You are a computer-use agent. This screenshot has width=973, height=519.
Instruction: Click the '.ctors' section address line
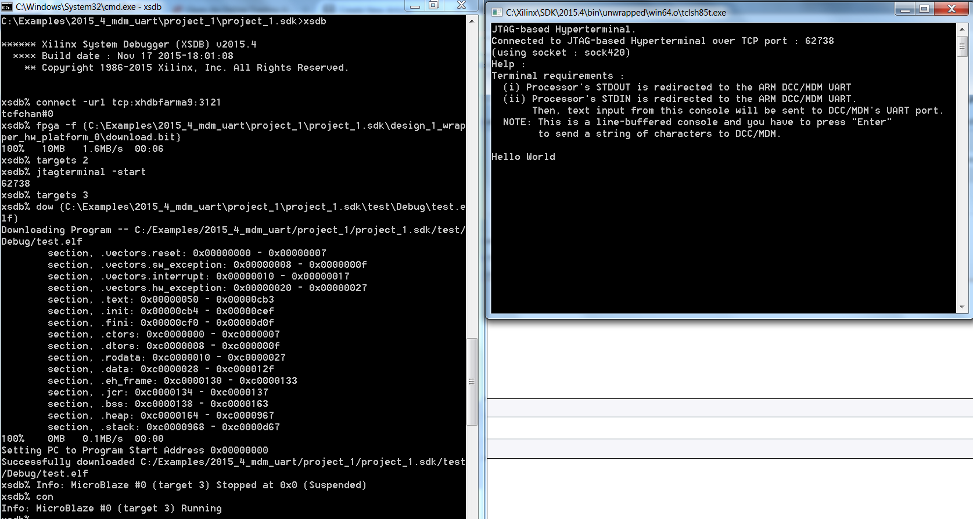click(x=164, y=334)
